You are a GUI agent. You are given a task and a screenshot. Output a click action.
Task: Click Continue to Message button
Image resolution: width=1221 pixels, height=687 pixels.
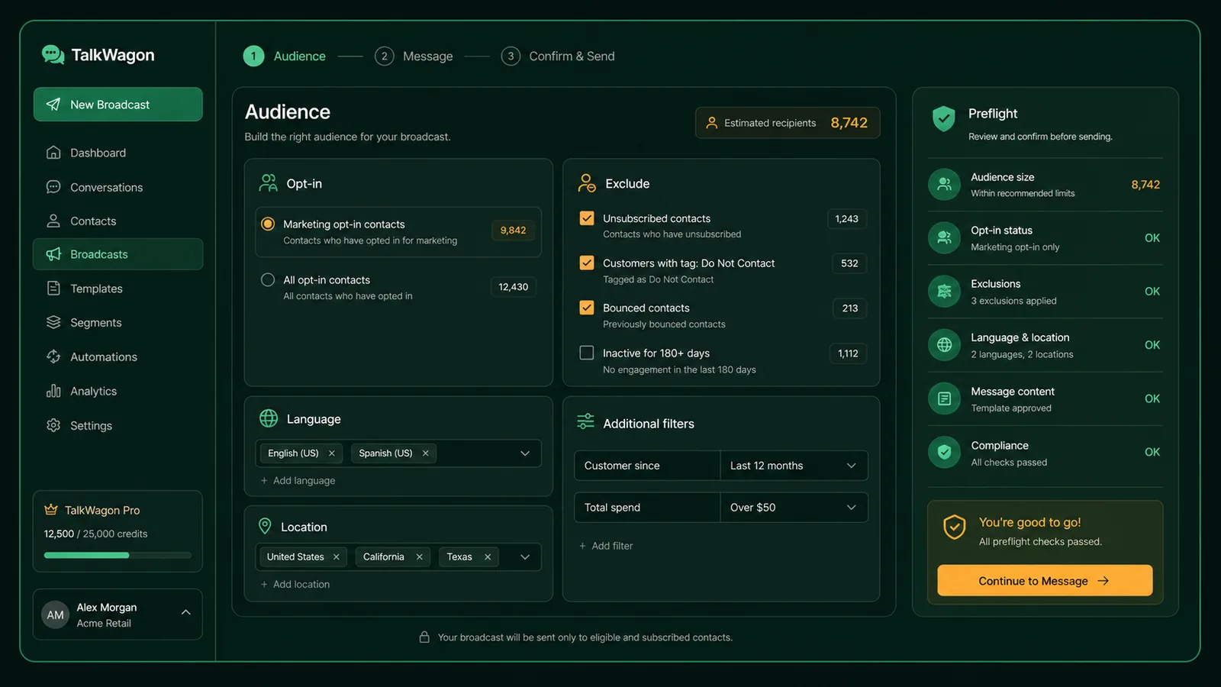pyautogui.click(x=1045, y=581)
